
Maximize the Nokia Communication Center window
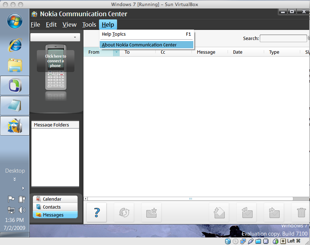click(x=292, y=12)
